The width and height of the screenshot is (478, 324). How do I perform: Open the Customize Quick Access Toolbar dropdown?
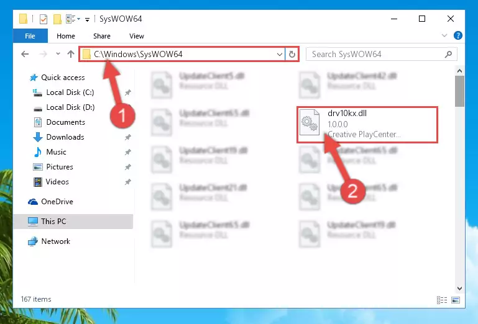[x=87, y=19]
